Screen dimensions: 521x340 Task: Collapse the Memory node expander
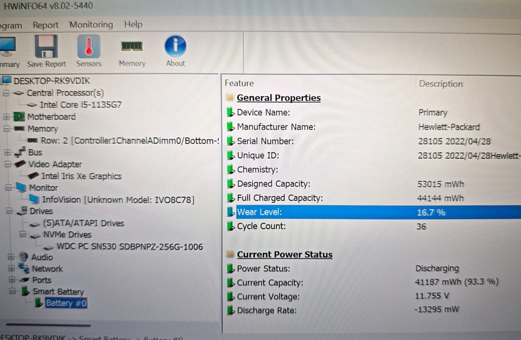pos(7,129)
